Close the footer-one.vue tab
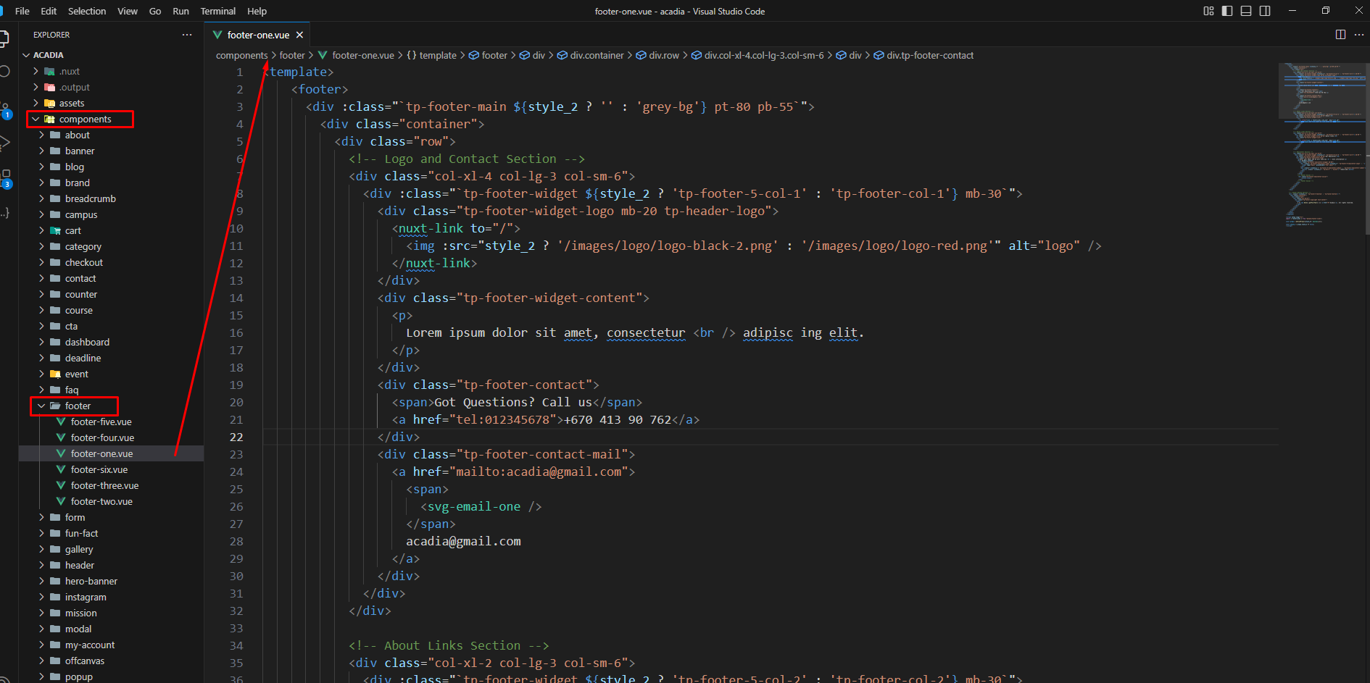The image size is (1370, 683). 299,35
